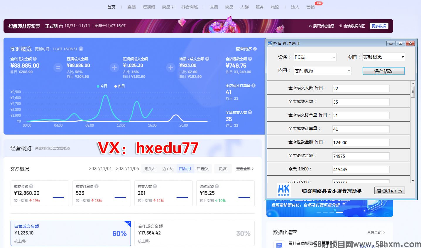
Task: Edit the 全店成交订单量-昨日 field
Action: point(361,115)
